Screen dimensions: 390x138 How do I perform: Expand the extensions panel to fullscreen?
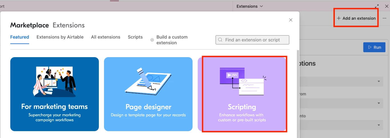tap(377, 6)
